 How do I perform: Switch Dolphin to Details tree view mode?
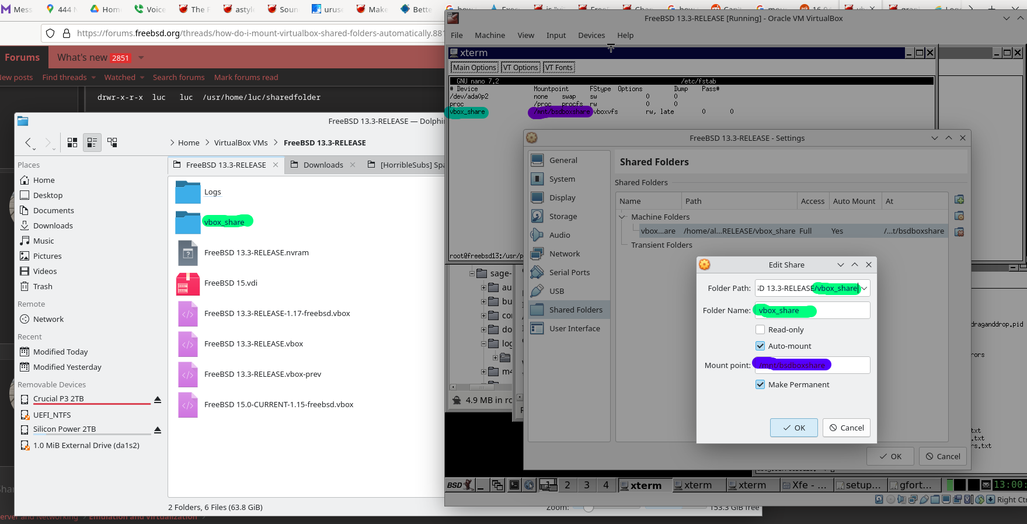tap(112, 143)
